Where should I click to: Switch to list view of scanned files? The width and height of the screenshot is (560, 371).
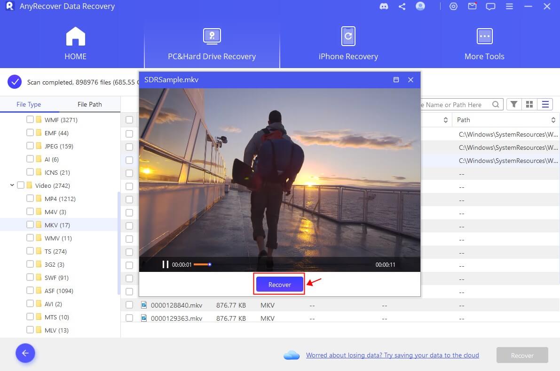545,104
